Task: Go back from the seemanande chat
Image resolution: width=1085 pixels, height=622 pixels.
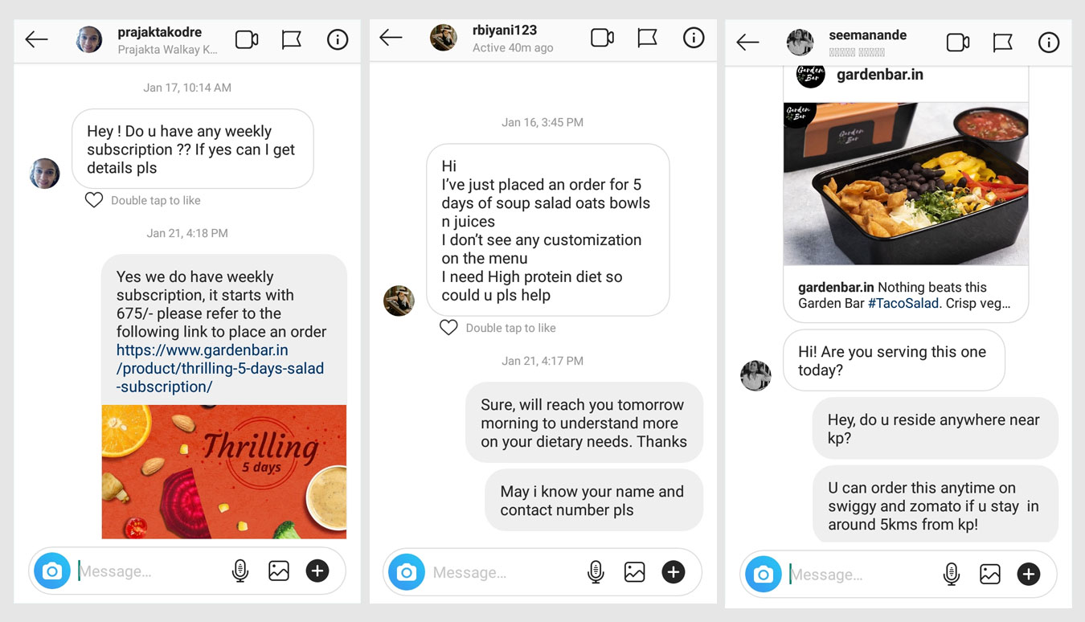Action: (747, 43)
